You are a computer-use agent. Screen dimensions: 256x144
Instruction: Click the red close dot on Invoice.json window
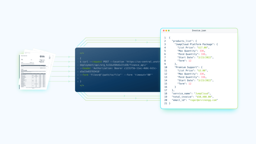(164, 30)
